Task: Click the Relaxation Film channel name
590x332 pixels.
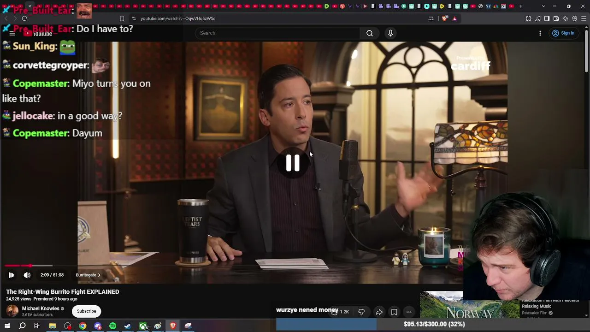Action: (x=535, y=313)
